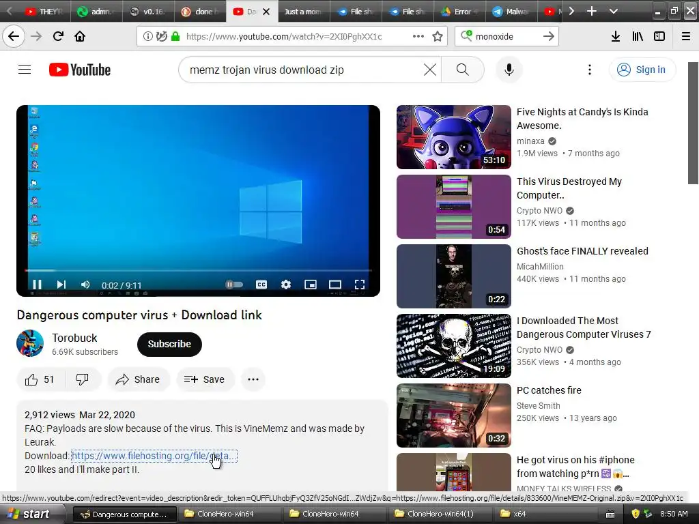Viewport: 699px width, 524px height.
Task: Toggle the autoplay switch
Action: pos(234,285)
